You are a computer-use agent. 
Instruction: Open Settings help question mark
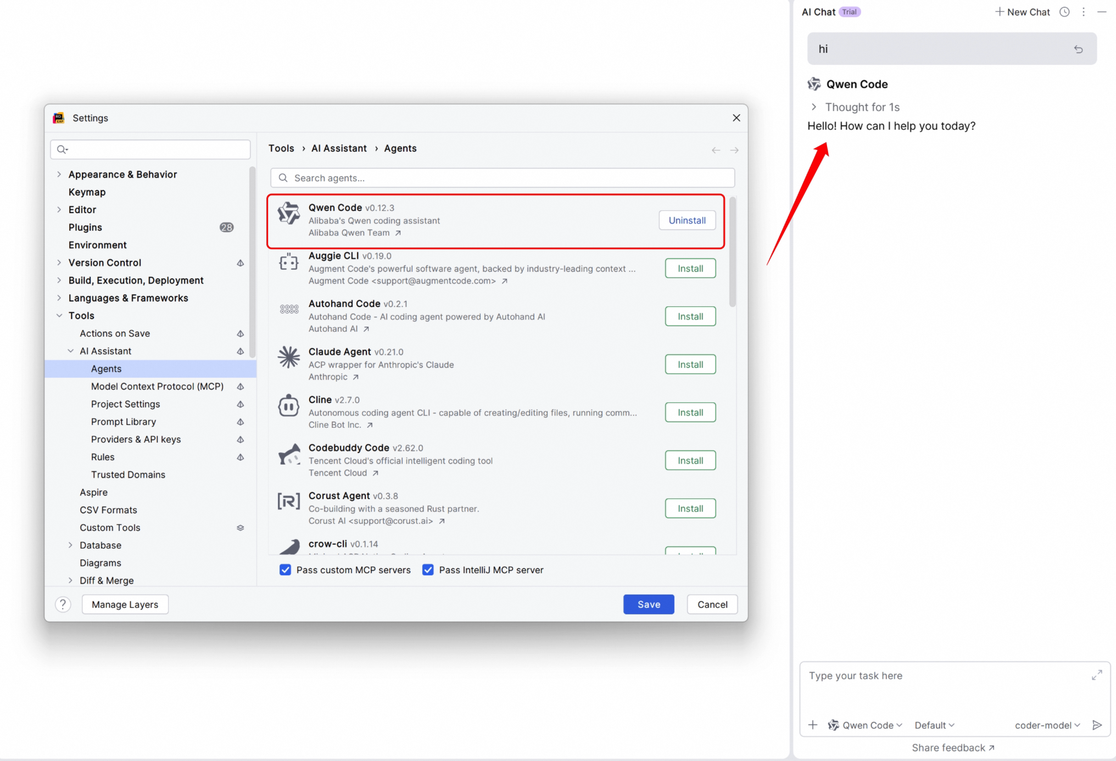pos(63,605)
